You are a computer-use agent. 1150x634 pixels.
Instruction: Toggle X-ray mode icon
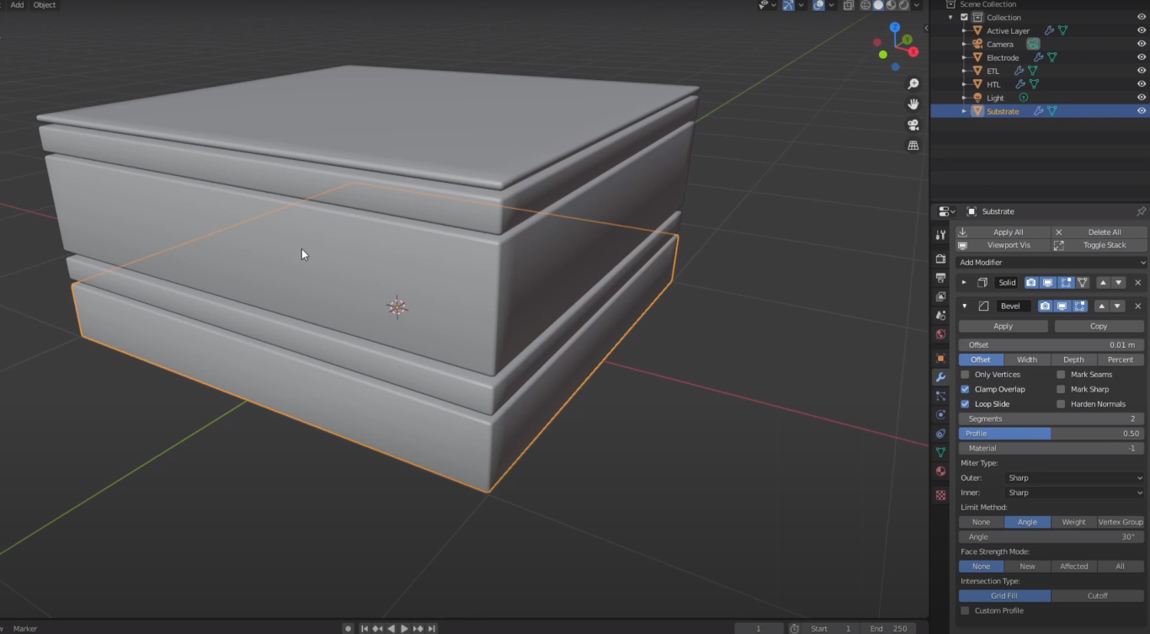click(848, 5)
